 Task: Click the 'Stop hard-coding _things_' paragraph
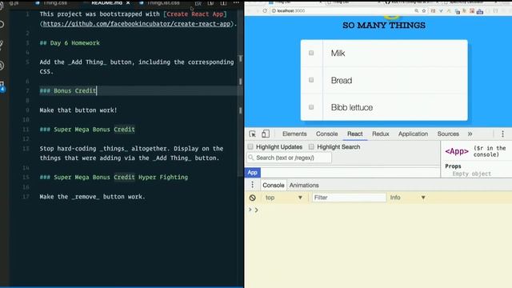131,153
